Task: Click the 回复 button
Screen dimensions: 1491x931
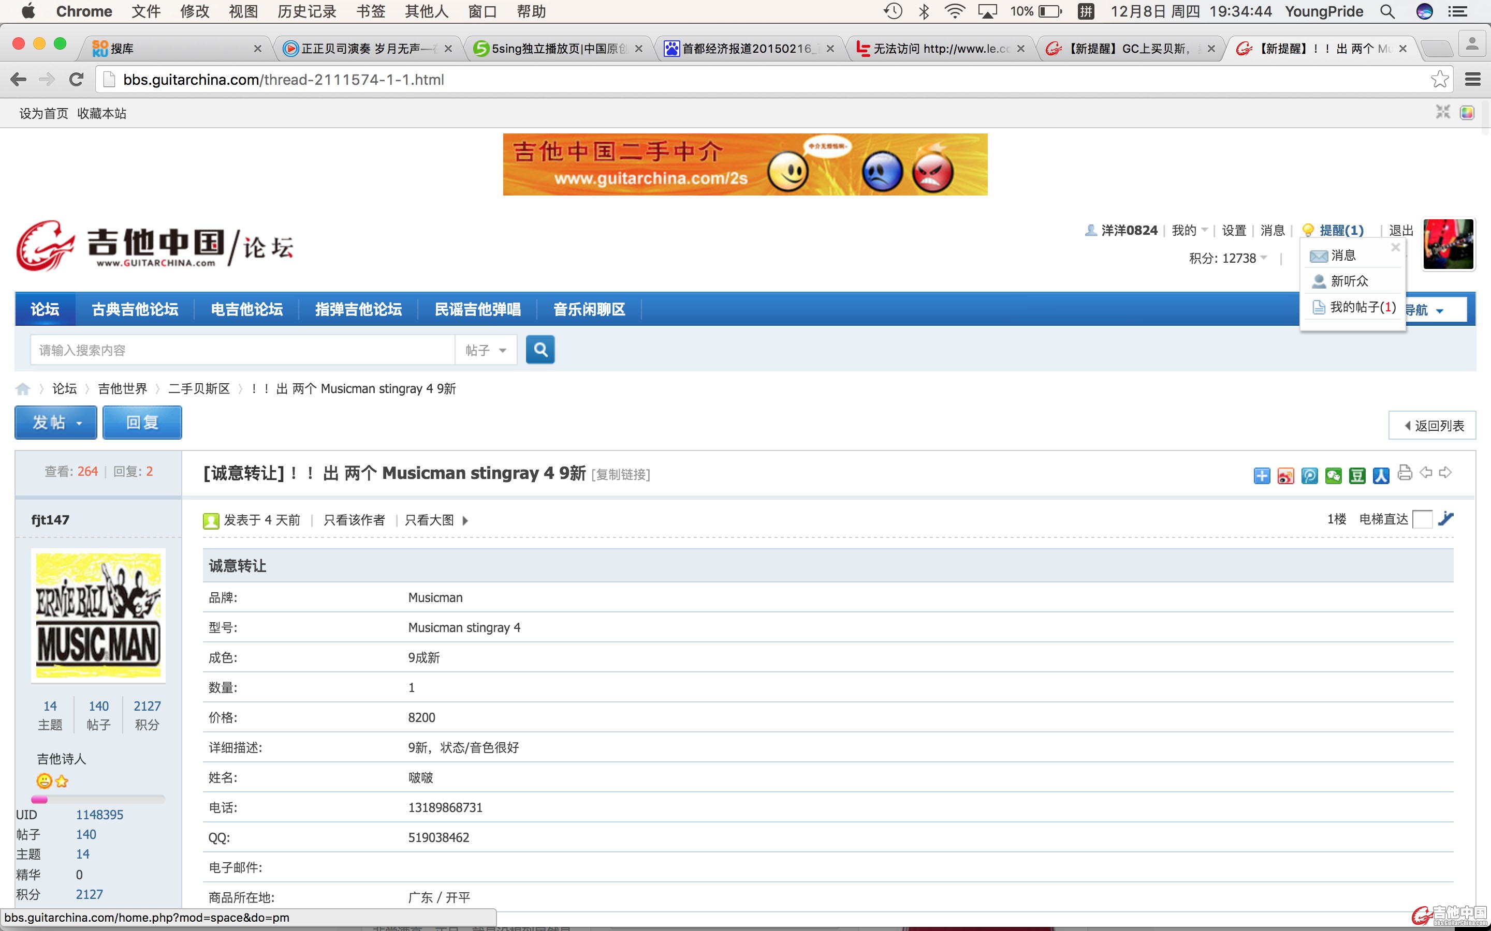Action: [x=142, y=423]
